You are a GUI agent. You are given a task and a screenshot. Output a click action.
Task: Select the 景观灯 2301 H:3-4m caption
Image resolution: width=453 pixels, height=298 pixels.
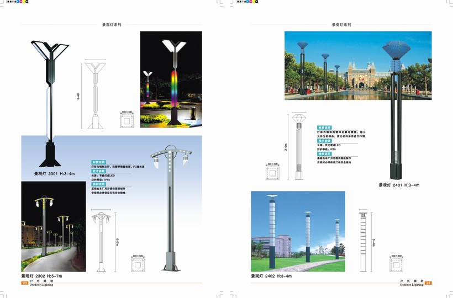54,173
